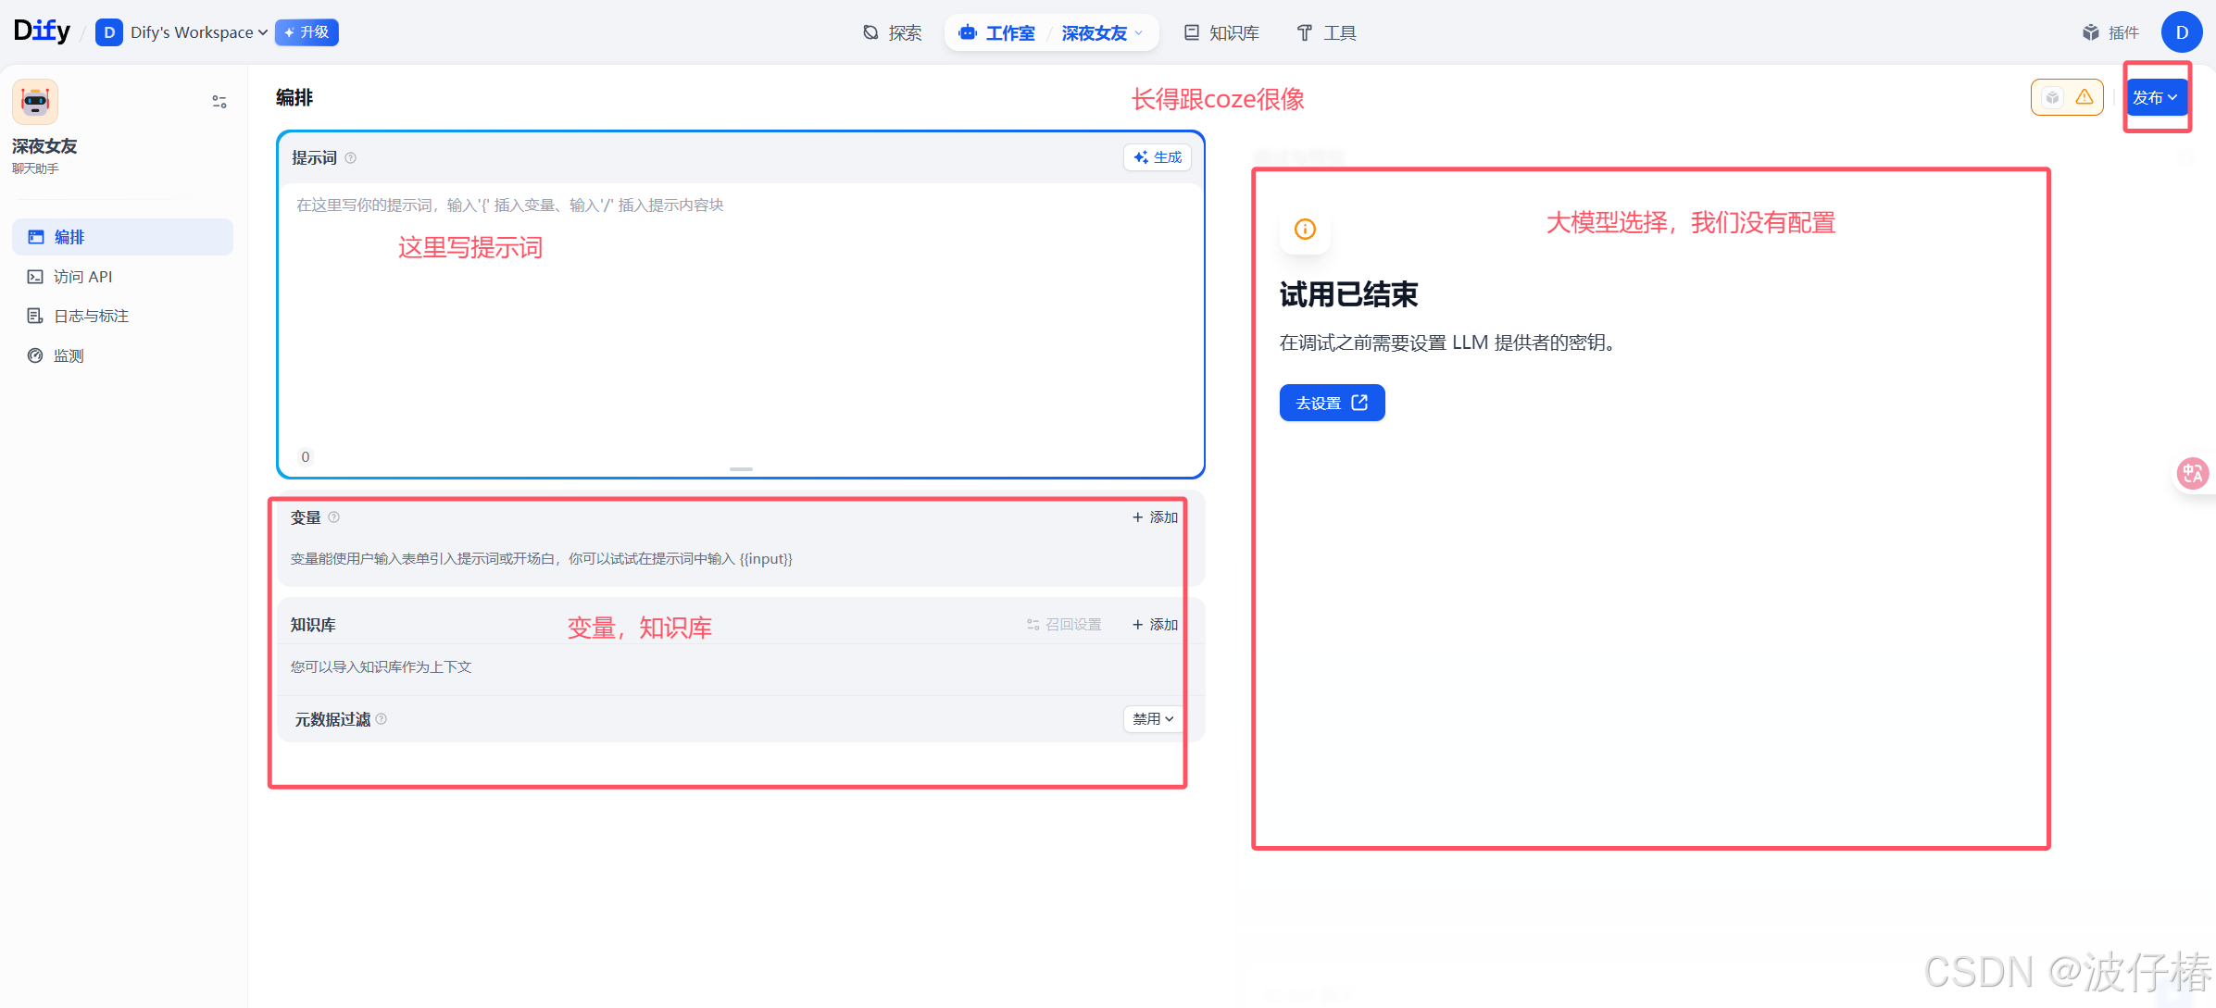Click the floating translation 中A icon
Screen dimensions: 2216x1008
2192,473
